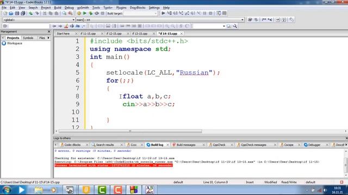Open the Camtasia green C taskbar icon
The height and width of the screenshot is (195, 348).
102,190
